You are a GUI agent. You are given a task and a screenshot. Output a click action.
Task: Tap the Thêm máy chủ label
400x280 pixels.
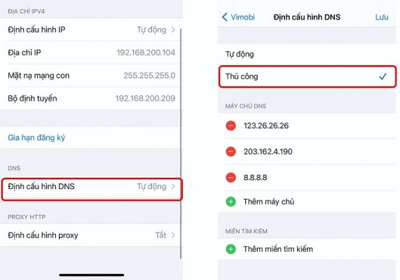(x=268, y=202)
